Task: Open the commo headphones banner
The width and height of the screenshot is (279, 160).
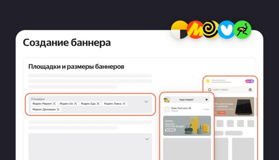Action: (187, 126)
